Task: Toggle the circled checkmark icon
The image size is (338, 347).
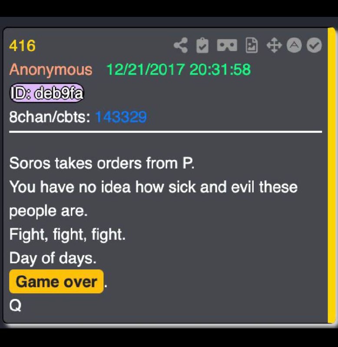Action: tap(314, 45)
